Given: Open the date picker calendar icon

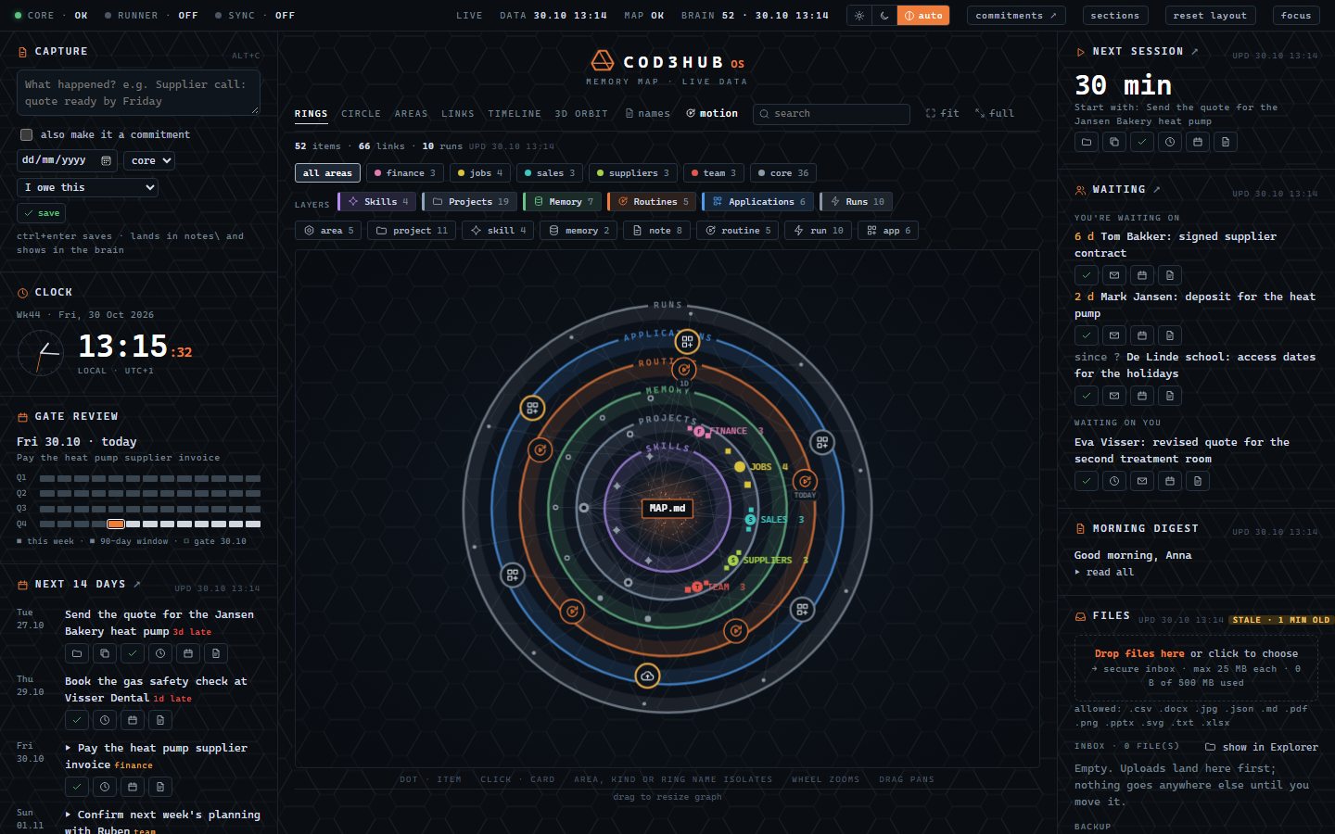Looking at the screenshot, I should (106, 160).
